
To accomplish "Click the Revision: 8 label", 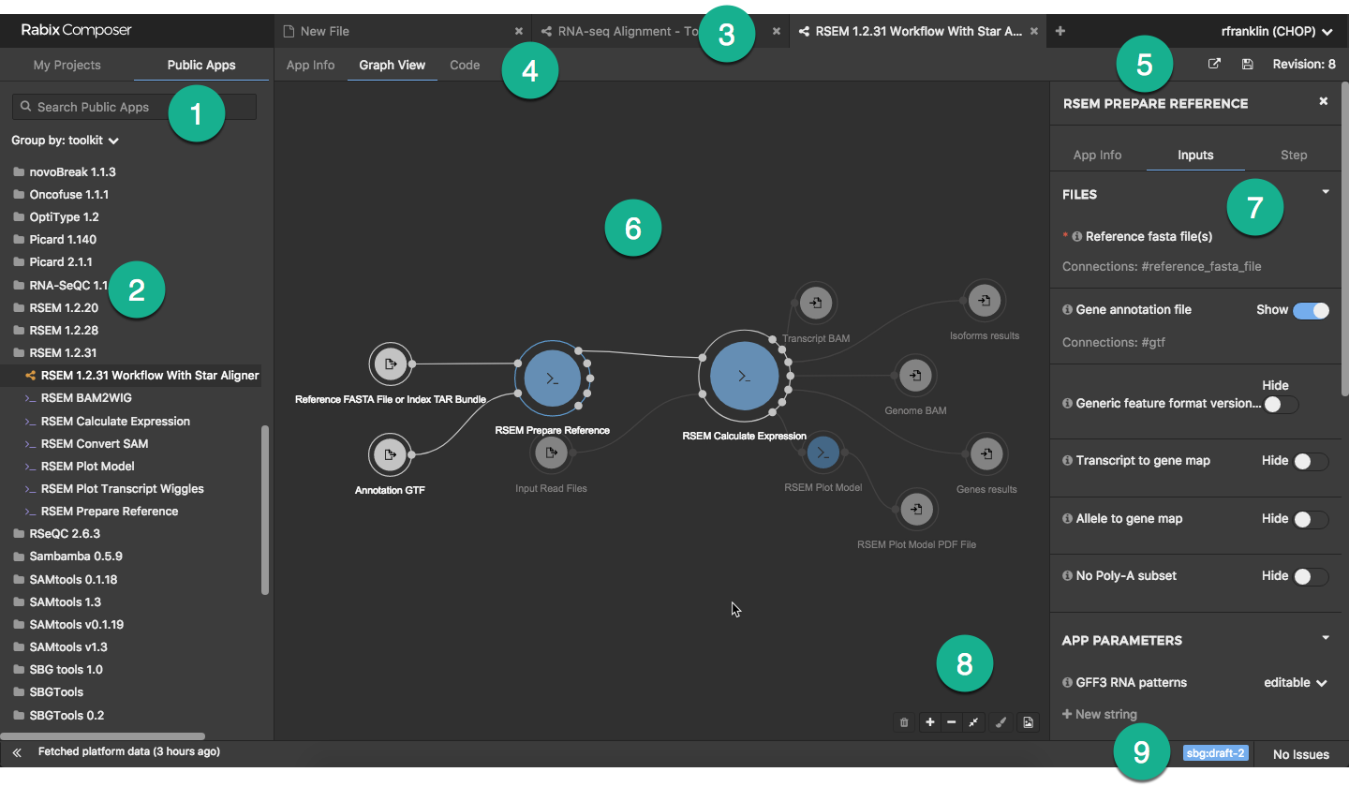I will (1304, 65).
